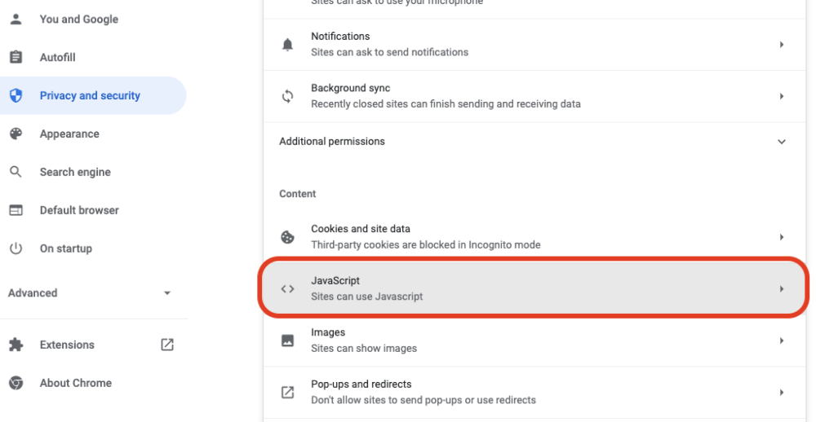
Task: Click the On startup power icon
Action: [x=16, y=248]
